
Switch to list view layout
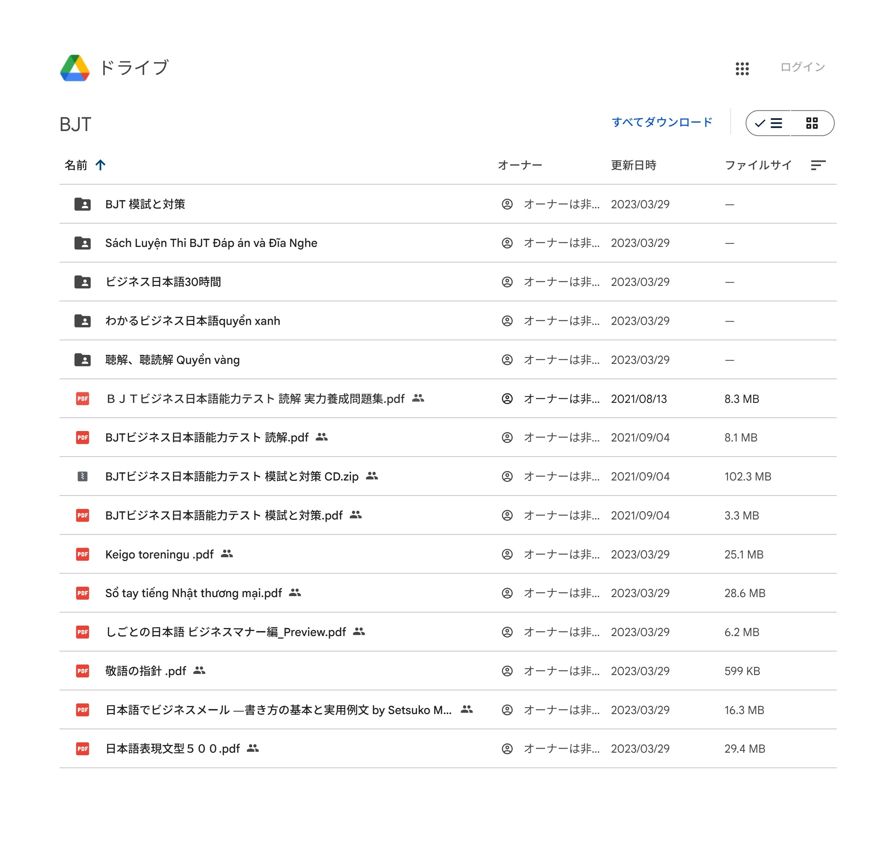click(769, 123)
